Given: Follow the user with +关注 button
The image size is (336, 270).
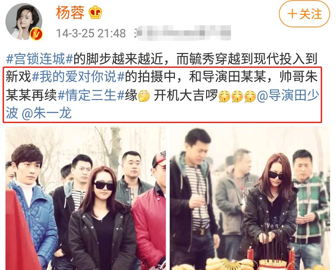Looking at the screenshot, I should [x=304, y=14].
